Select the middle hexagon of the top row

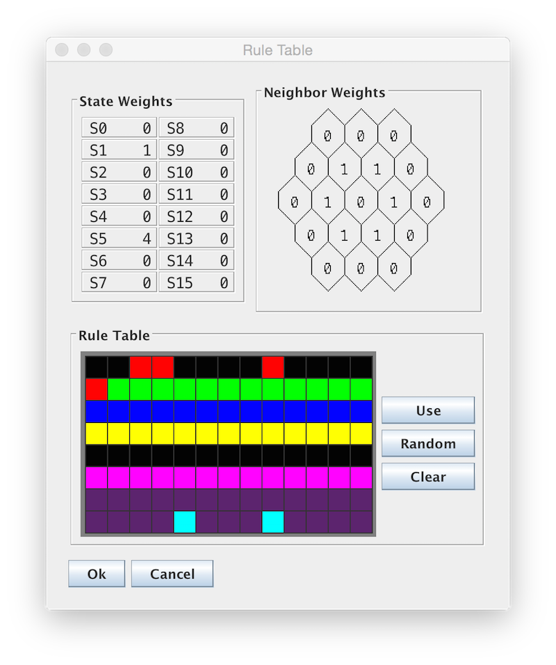click(x=361, y=134)
